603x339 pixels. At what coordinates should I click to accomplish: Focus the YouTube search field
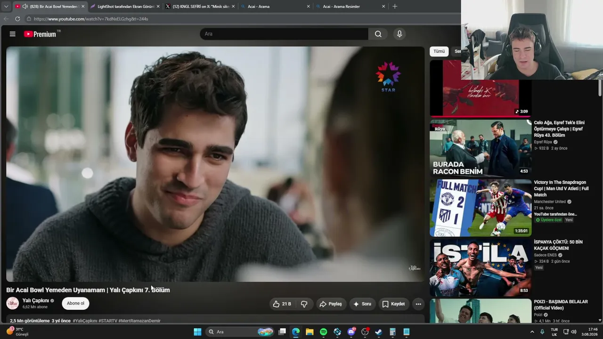tap(284, 34)
